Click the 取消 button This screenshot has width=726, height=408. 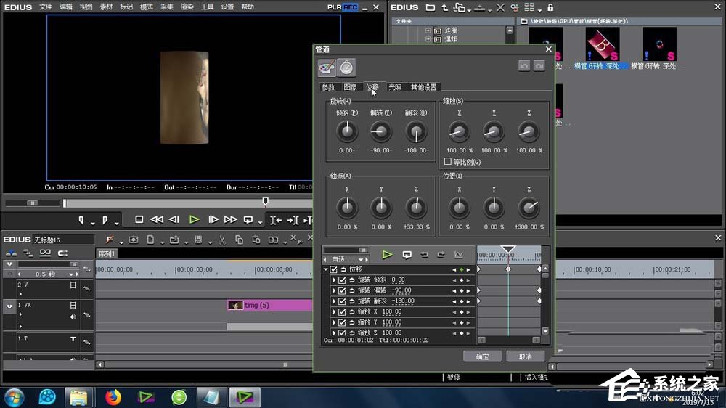tap(525, 356)
